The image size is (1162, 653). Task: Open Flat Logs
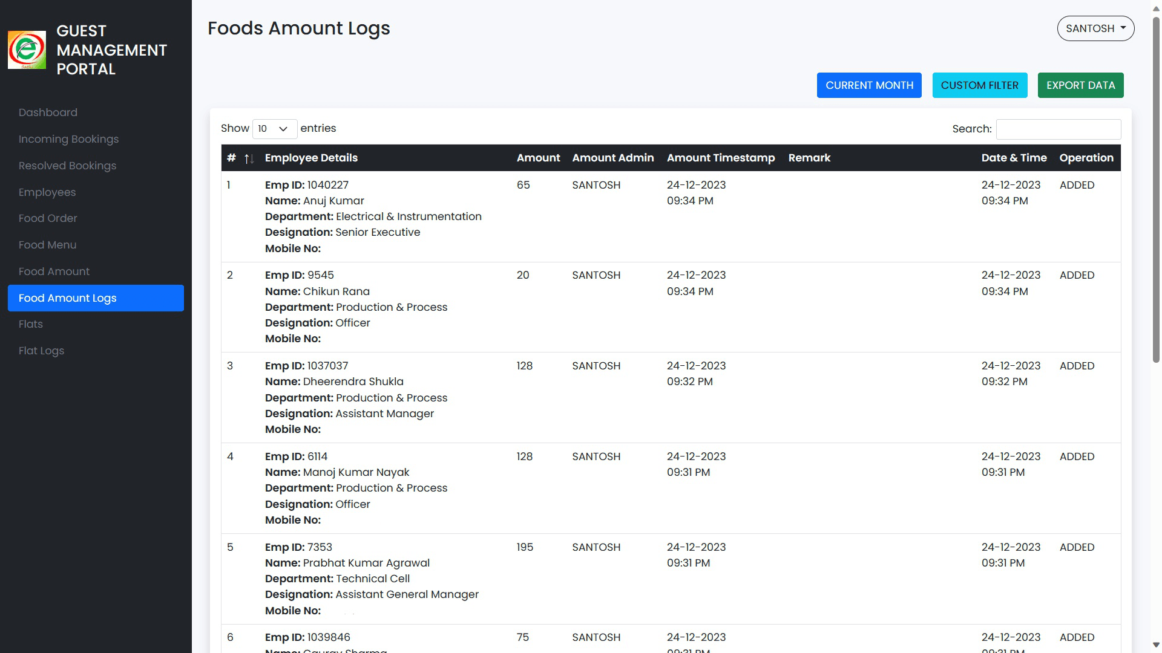tap(41, 351)
